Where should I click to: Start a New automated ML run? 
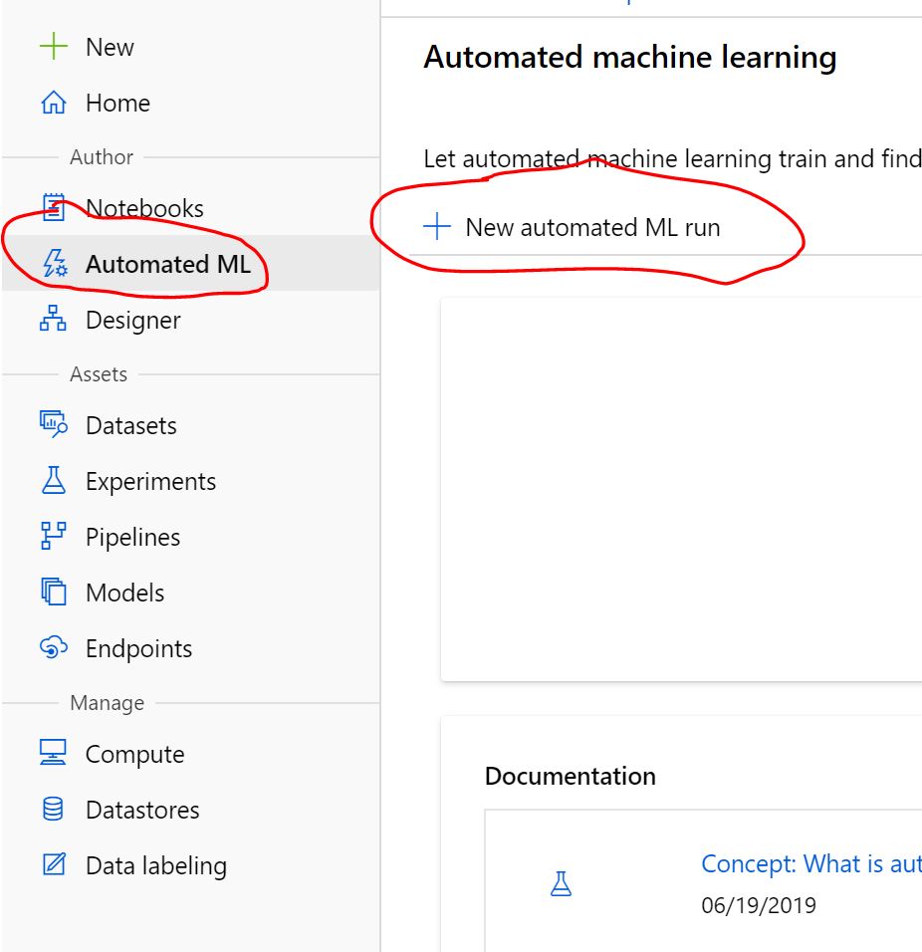[x=572, y=227]
